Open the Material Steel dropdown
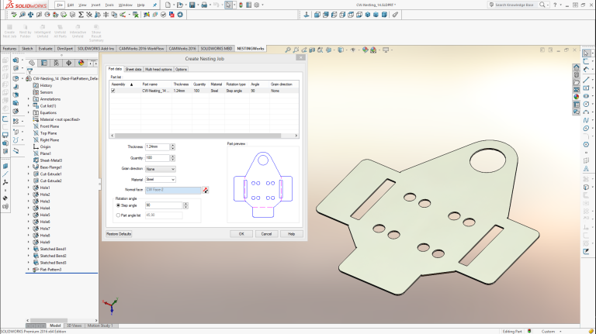The image size is (596, 334). pos(161,180)
